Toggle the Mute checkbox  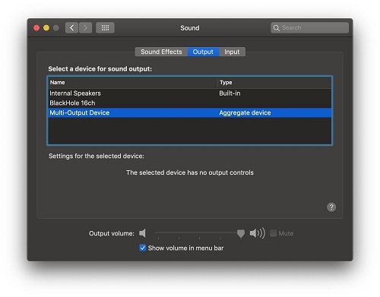(x=273, y=233)
